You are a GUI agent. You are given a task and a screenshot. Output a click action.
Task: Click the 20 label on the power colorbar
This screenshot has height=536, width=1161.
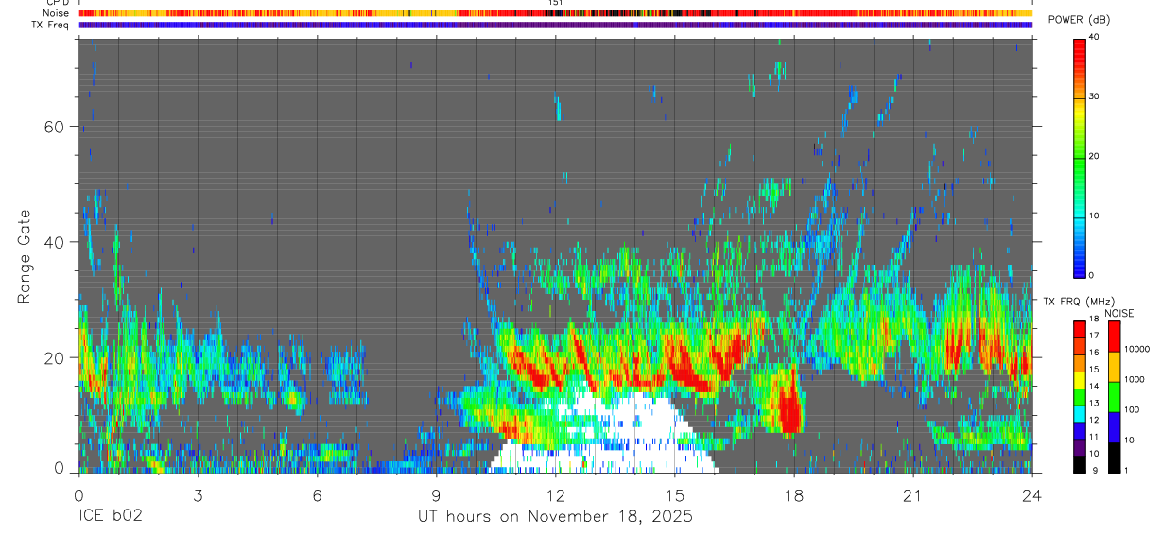1095,156
